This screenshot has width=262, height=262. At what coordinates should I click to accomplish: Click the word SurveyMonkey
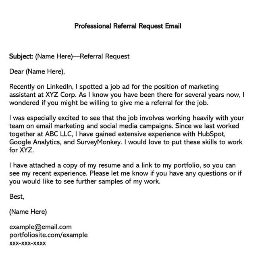pyautogui.click(x=99, y=142)
